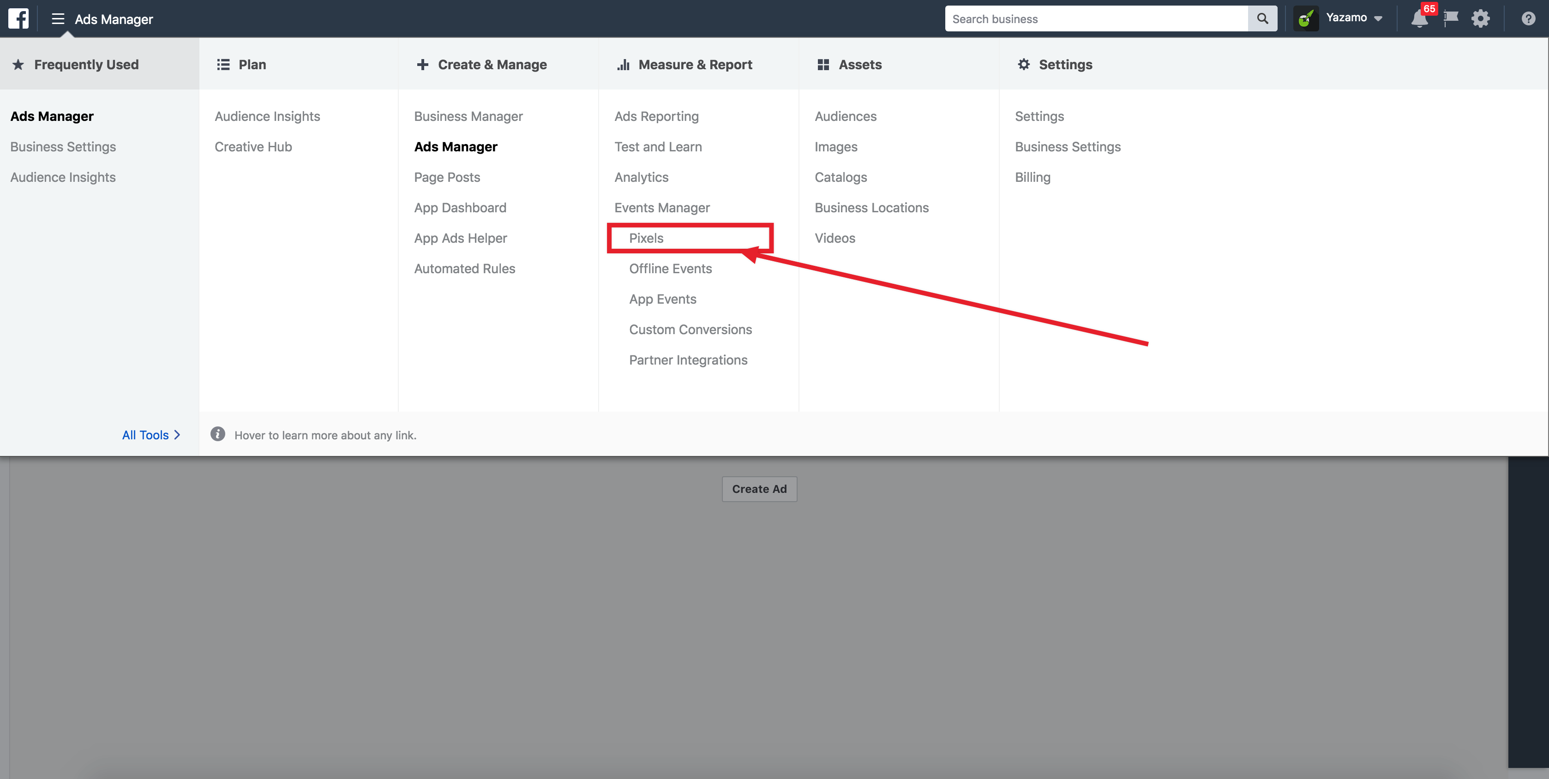The image size is (1549, 779).
Task: Open Settings link in Settings column
Action: [1039, 116]
